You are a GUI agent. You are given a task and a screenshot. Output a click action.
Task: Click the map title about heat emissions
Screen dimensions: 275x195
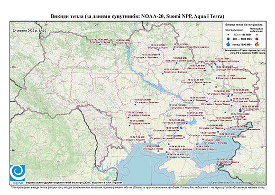coord(137,16)
